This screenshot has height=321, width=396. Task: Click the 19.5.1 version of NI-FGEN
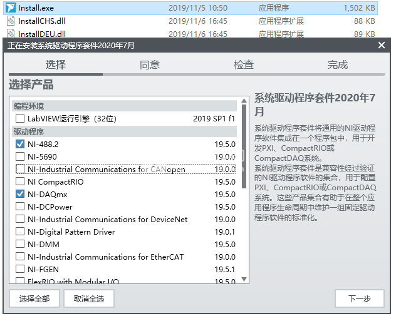[x=225, y=269]
